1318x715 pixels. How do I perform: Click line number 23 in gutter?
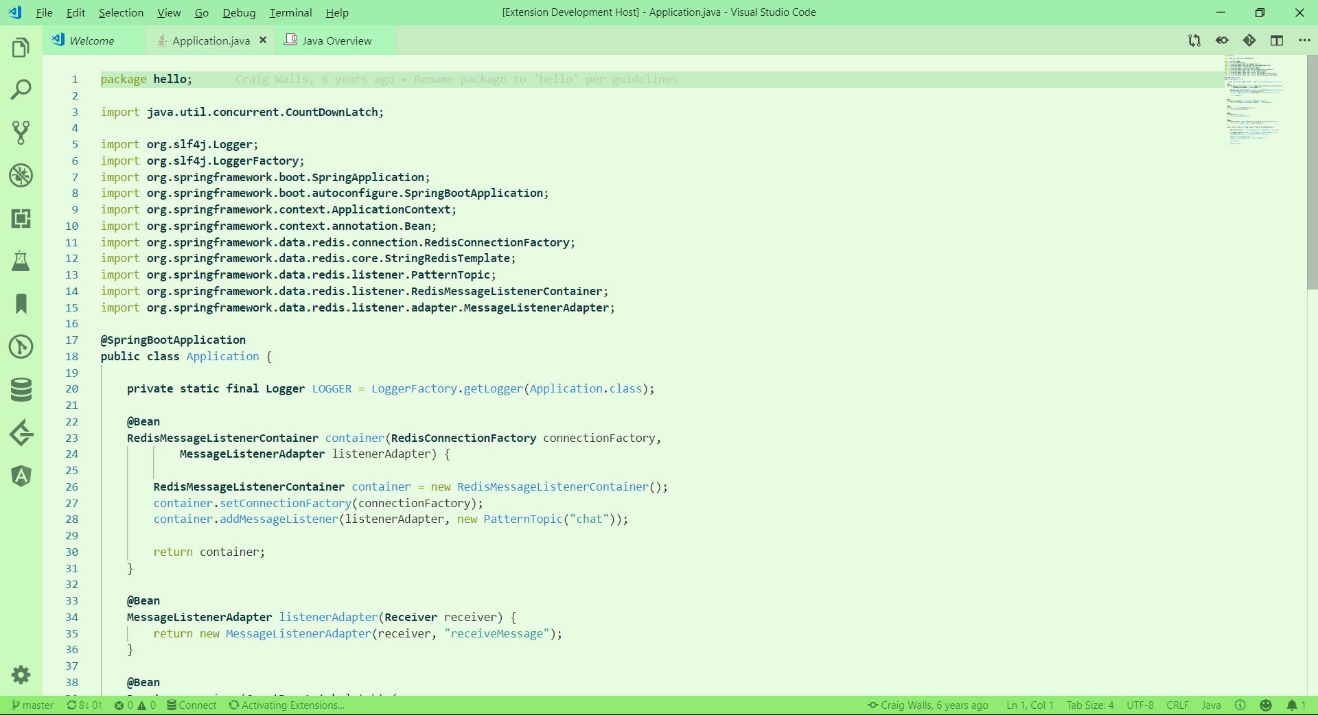72,438
